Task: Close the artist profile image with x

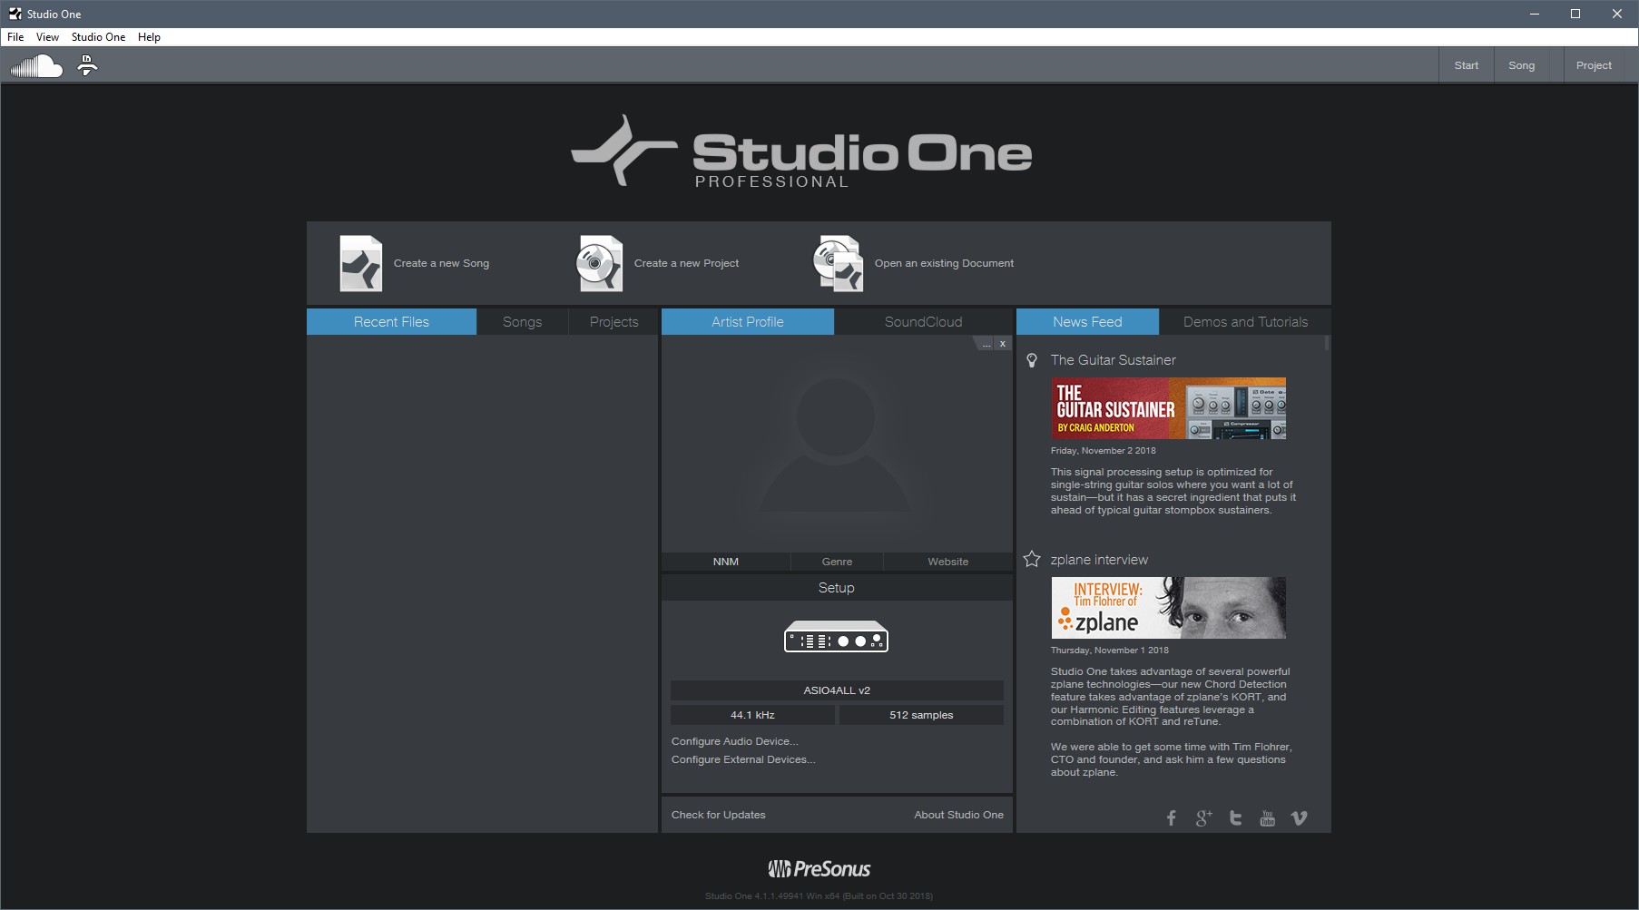Action: (1003, 344)
